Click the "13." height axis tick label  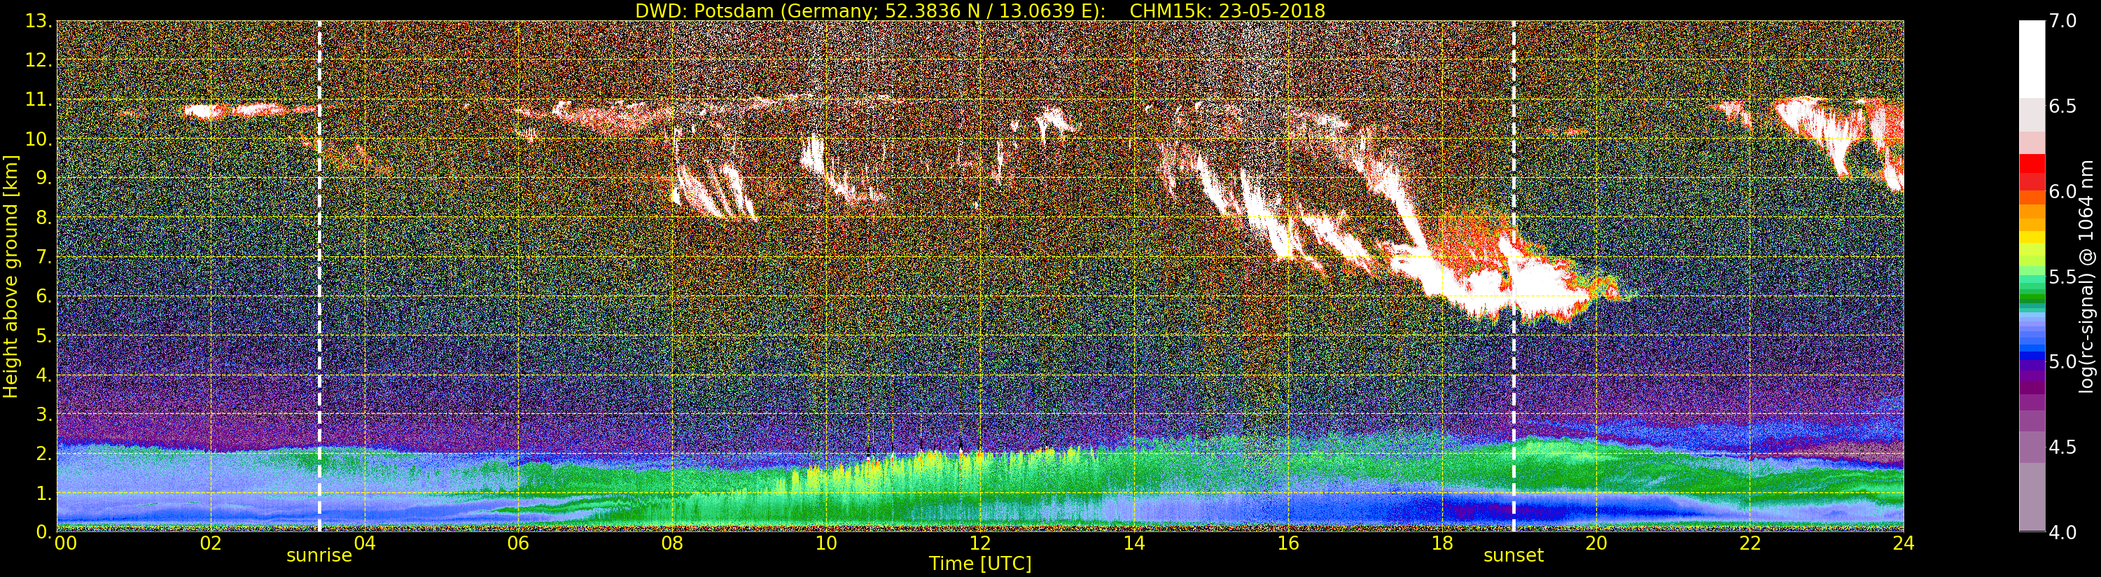pos(39,21)
